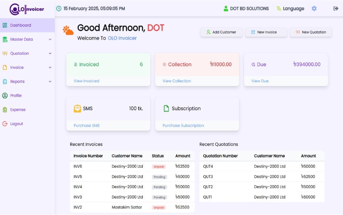This screenshot has width=343, height=215.
Task: Follow the View Collection link
Action: tap(177, 81)
